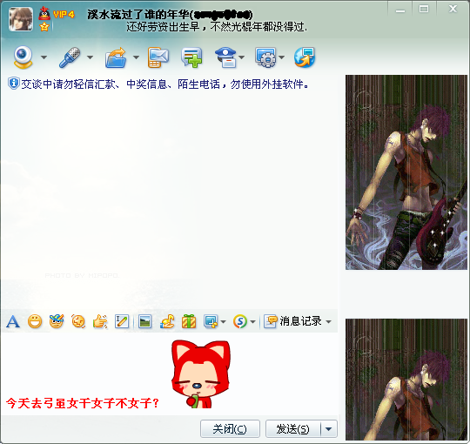Click the contact's QQ show image at top right

pyautogui.click(x=406, y=172)
